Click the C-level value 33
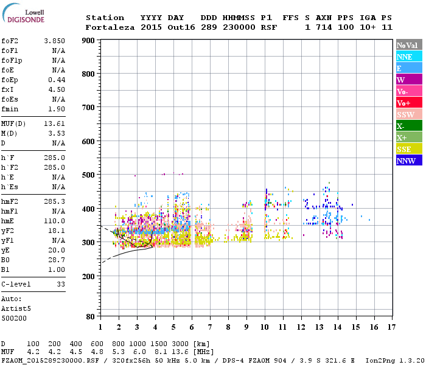Image resolution: width=426 pixels, height=365 pixels. click(61, 284)
